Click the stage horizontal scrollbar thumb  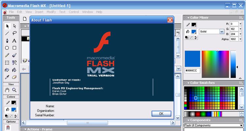point(87,123)
